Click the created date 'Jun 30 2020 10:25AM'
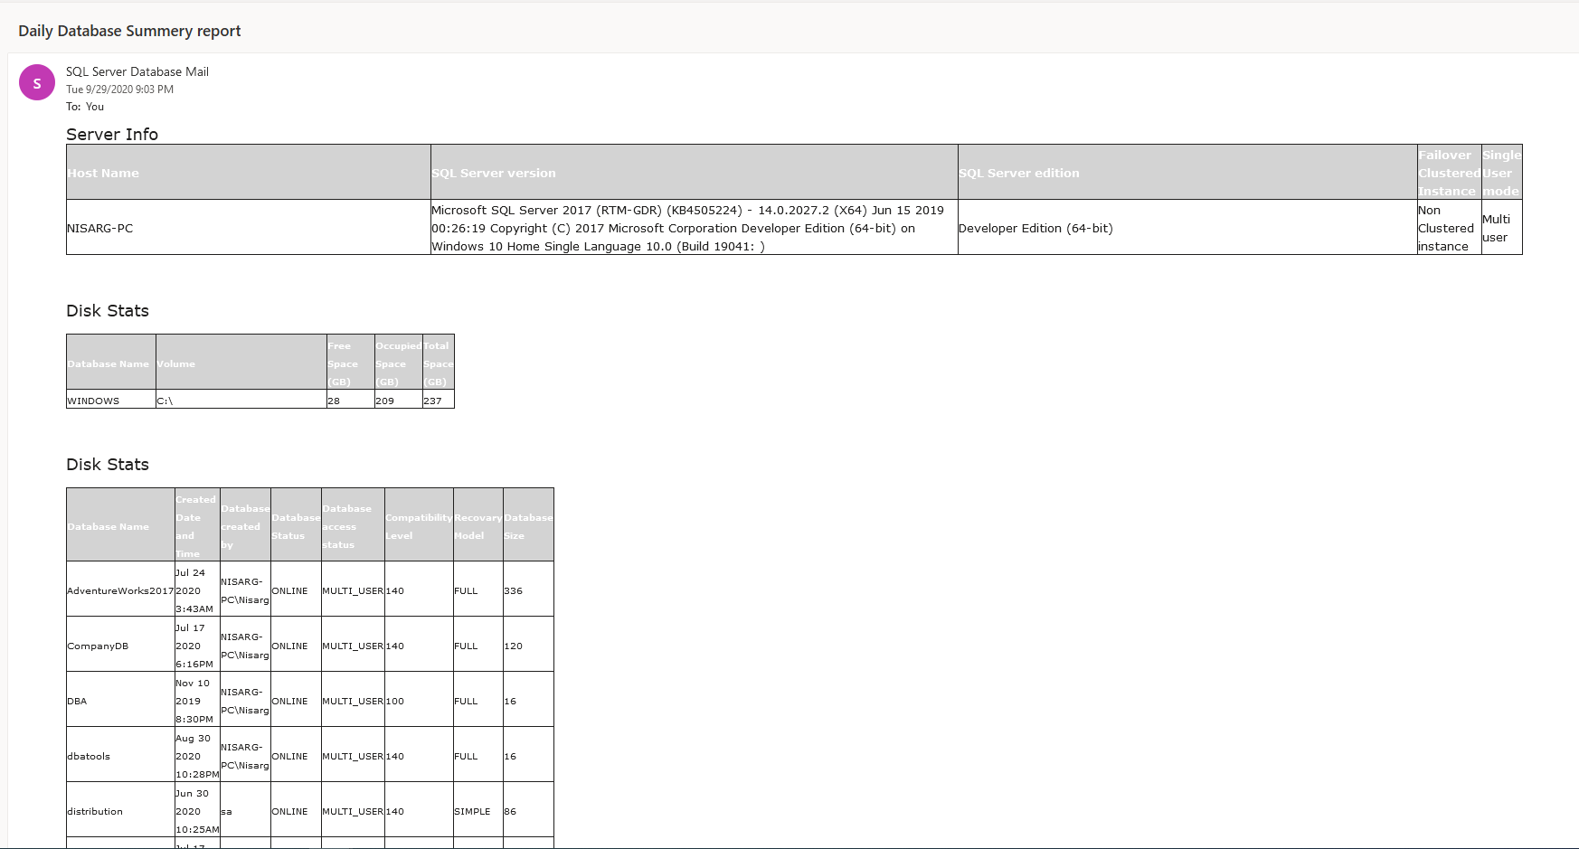Image resolution: width=1579 pixels, height=849 pixels. [197, 810]
